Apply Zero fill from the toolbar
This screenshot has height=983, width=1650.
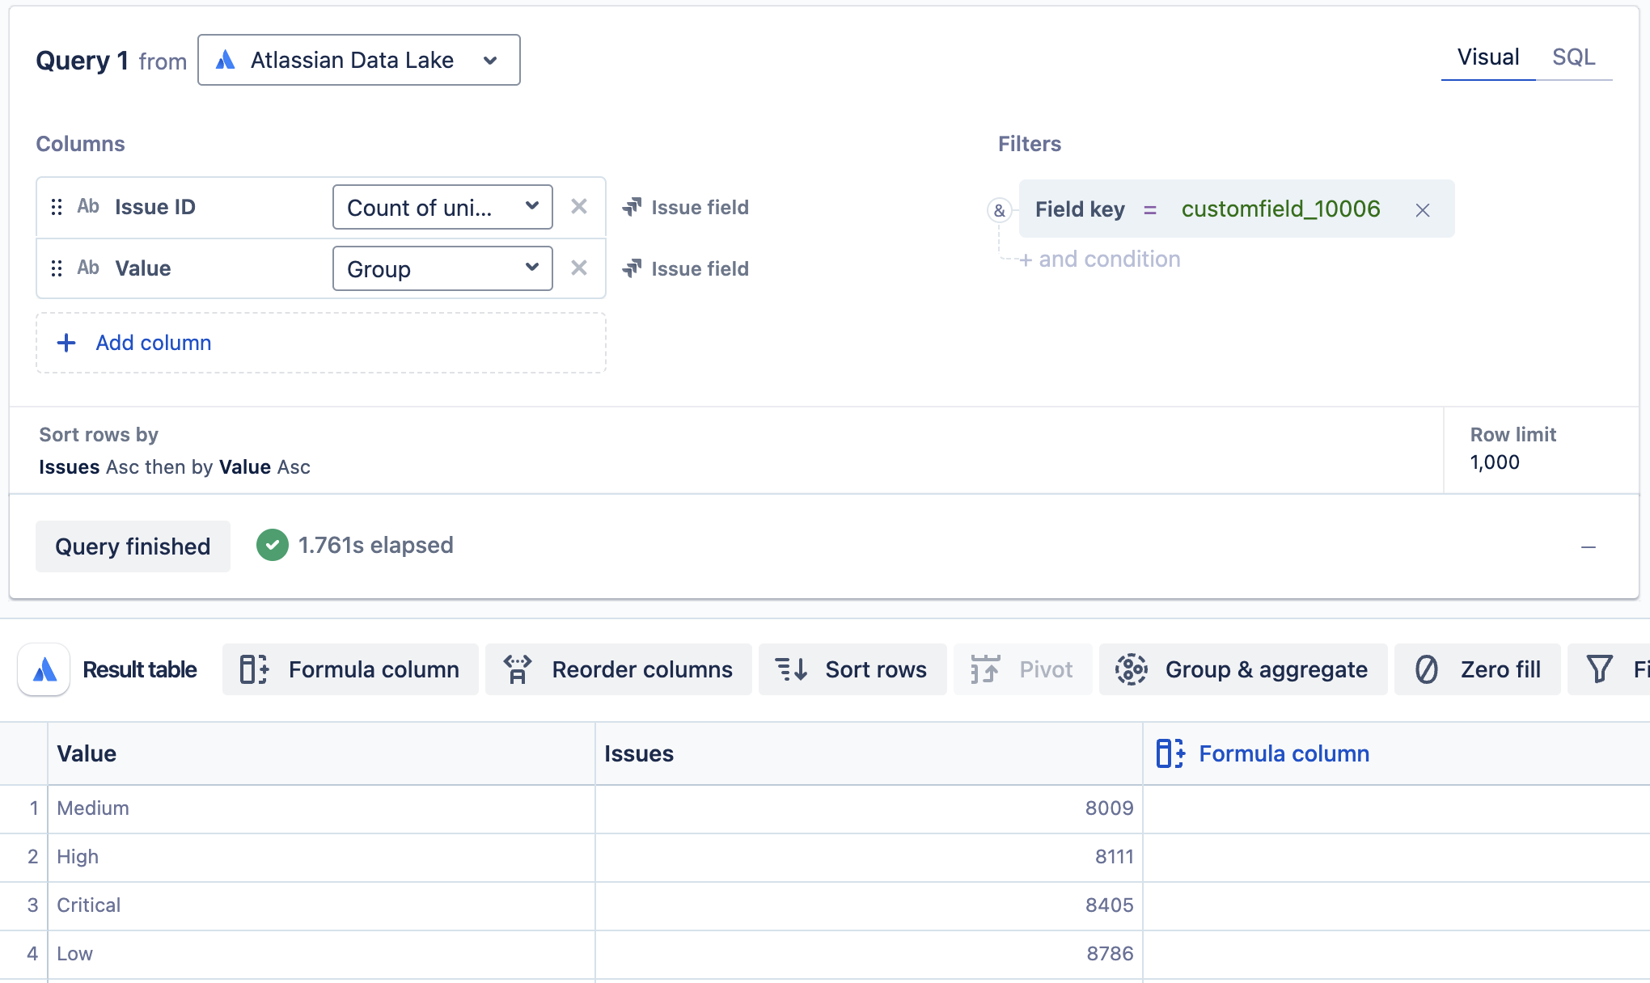[x=1477, y=669]
